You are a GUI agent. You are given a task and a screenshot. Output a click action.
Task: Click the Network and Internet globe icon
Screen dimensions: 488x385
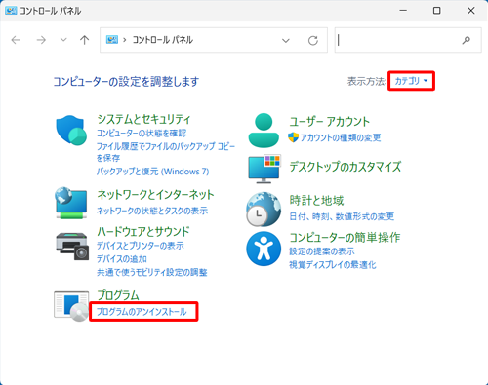pyautogui.click(x=71, y=203)
